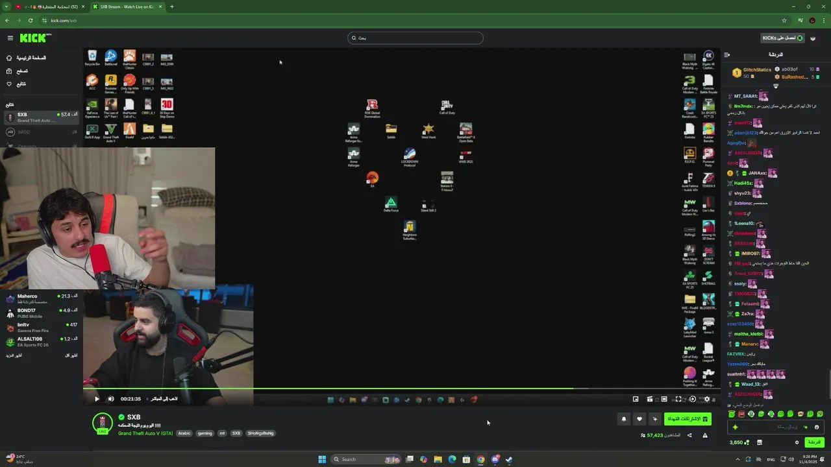Open File Explorer from taskbar

point(438,459)
